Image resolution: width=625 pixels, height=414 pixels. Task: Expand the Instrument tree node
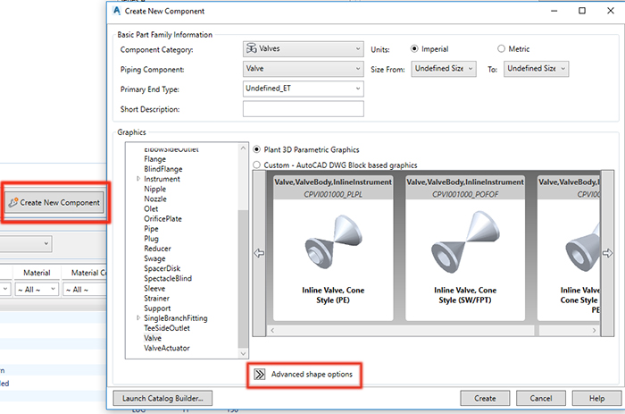[138, 179]
